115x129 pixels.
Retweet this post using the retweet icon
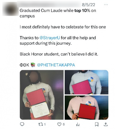40,124
